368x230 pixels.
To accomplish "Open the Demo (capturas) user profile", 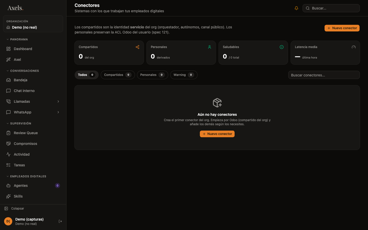I will (29, 221).
